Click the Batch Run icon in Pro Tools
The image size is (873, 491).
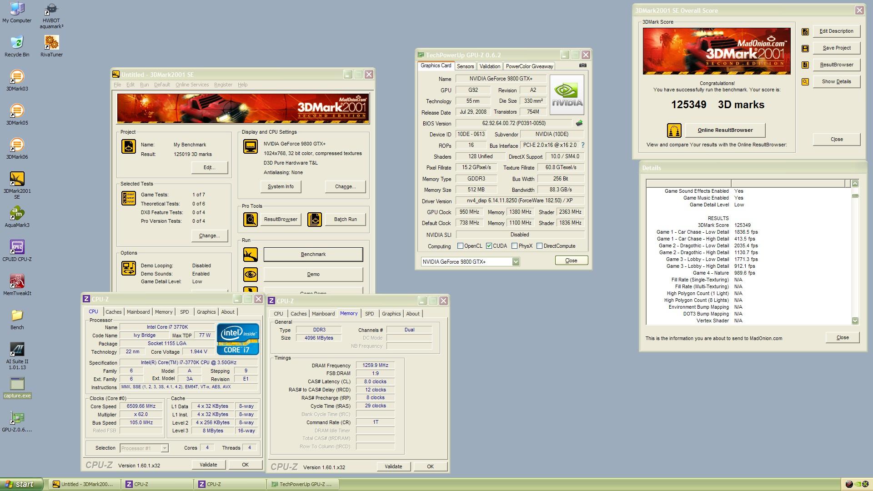315,220
